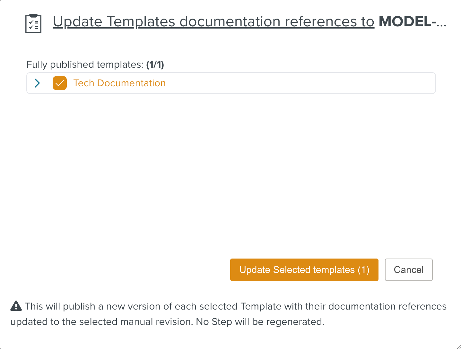Expand the Tech Documentation row chevron

click(37, 83)
